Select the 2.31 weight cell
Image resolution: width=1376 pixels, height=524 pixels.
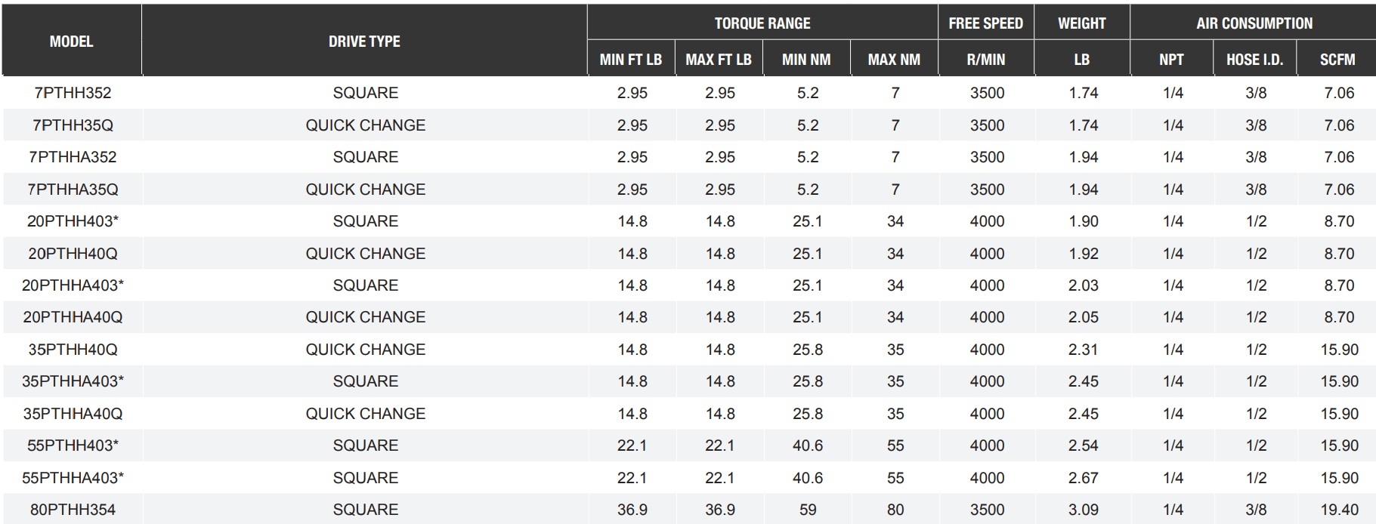(x=1083, y=350)
